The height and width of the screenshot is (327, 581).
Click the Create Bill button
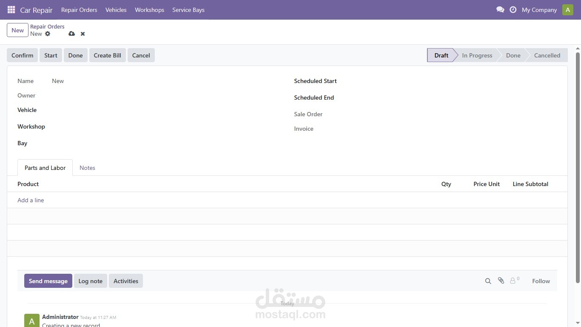click(x=107, y=55)
